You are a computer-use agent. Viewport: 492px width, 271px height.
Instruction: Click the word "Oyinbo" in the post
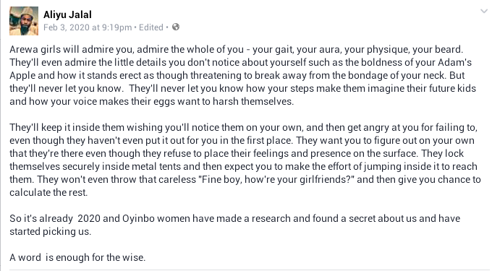pyautogui.click(x=138, y=219)
